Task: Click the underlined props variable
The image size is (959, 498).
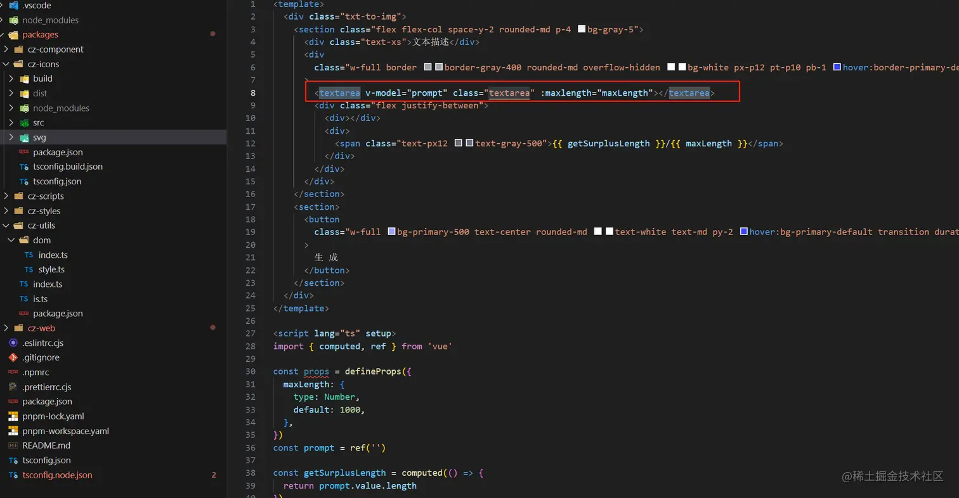Action: [316, 371]
